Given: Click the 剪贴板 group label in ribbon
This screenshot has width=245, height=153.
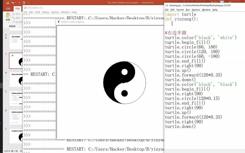Looking at the screenshot, I should coord(12,26).
